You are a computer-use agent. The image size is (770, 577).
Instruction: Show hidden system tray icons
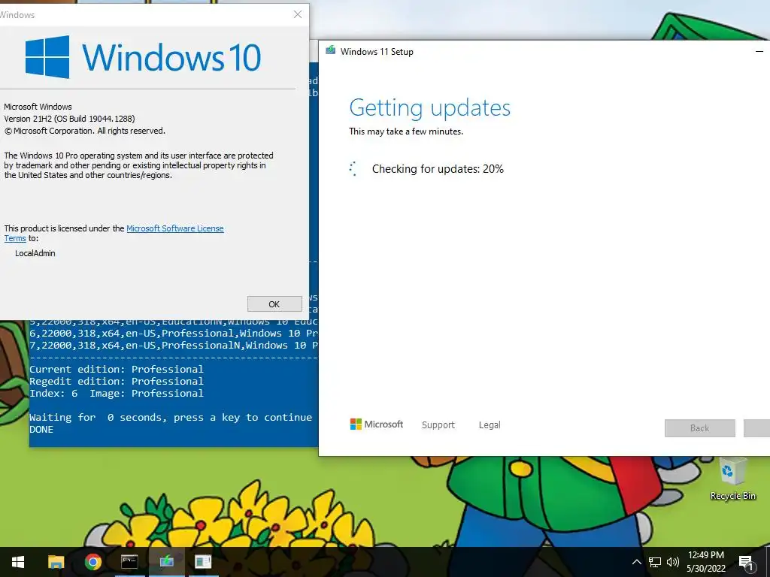[636, 562]
